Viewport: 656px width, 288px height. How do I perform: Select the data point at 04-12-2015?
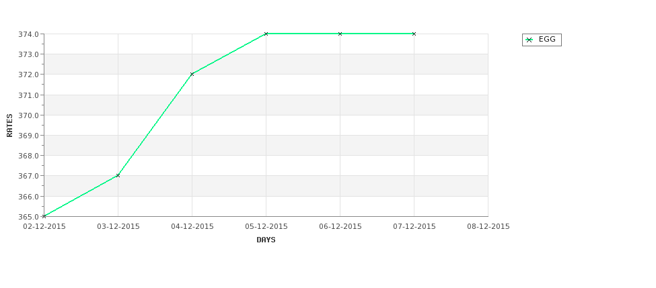[x=192, y=74]
